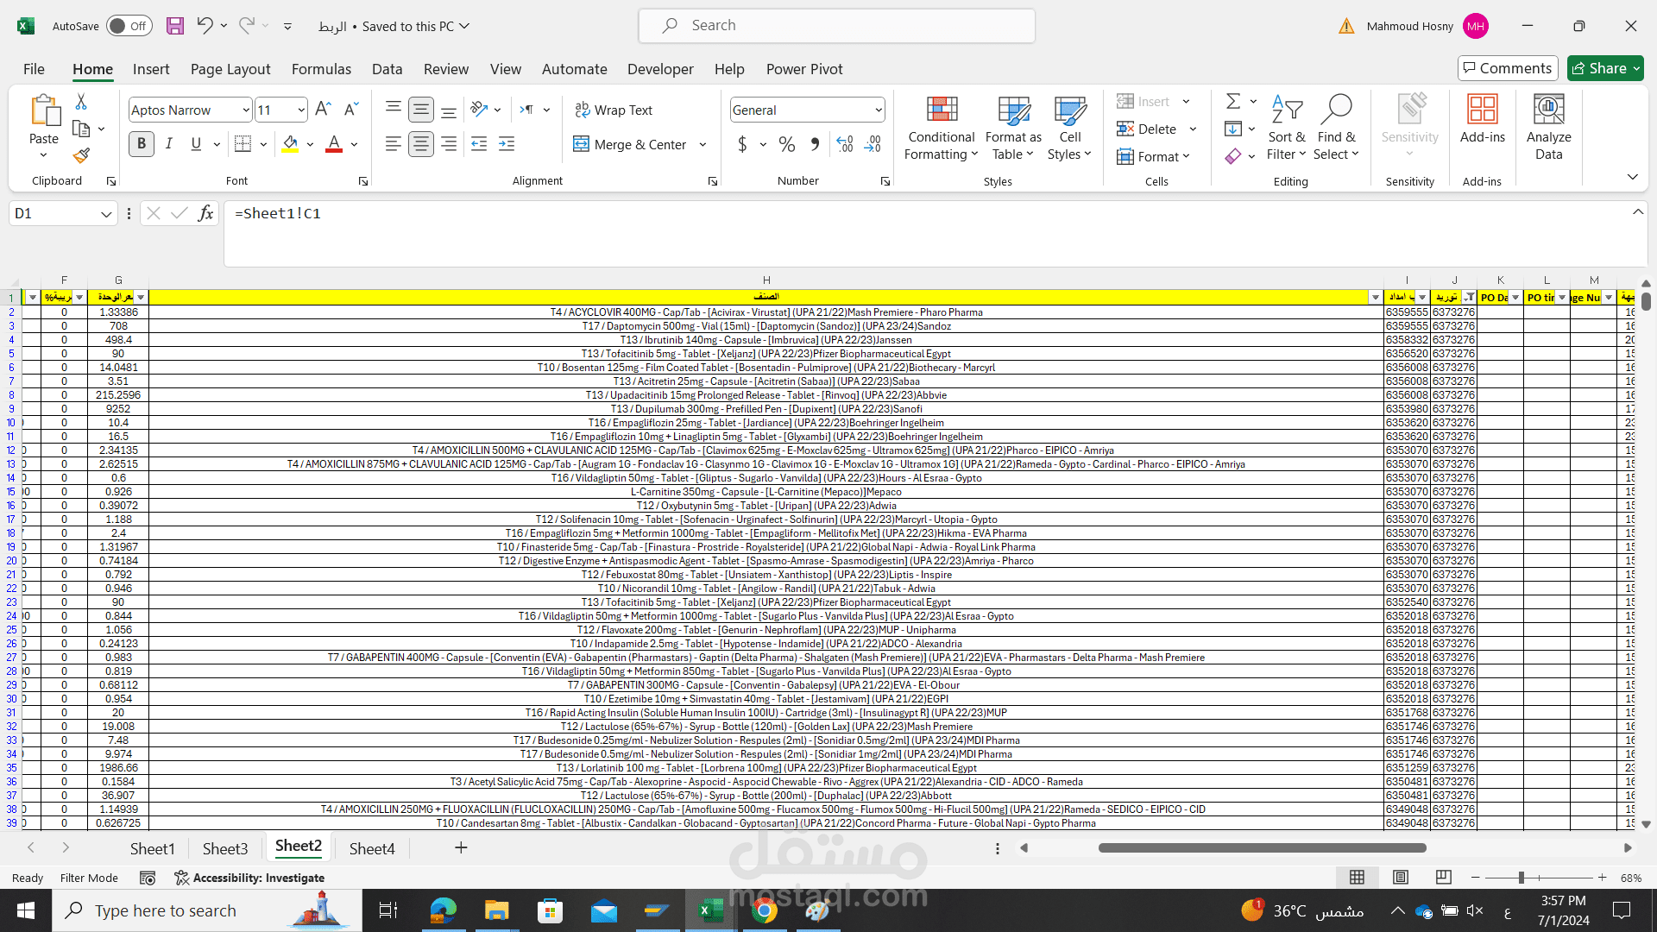This screenshot has width=1657, height=932.
Task: Switch to the Data ribbon tab
Action: (387, 69)
